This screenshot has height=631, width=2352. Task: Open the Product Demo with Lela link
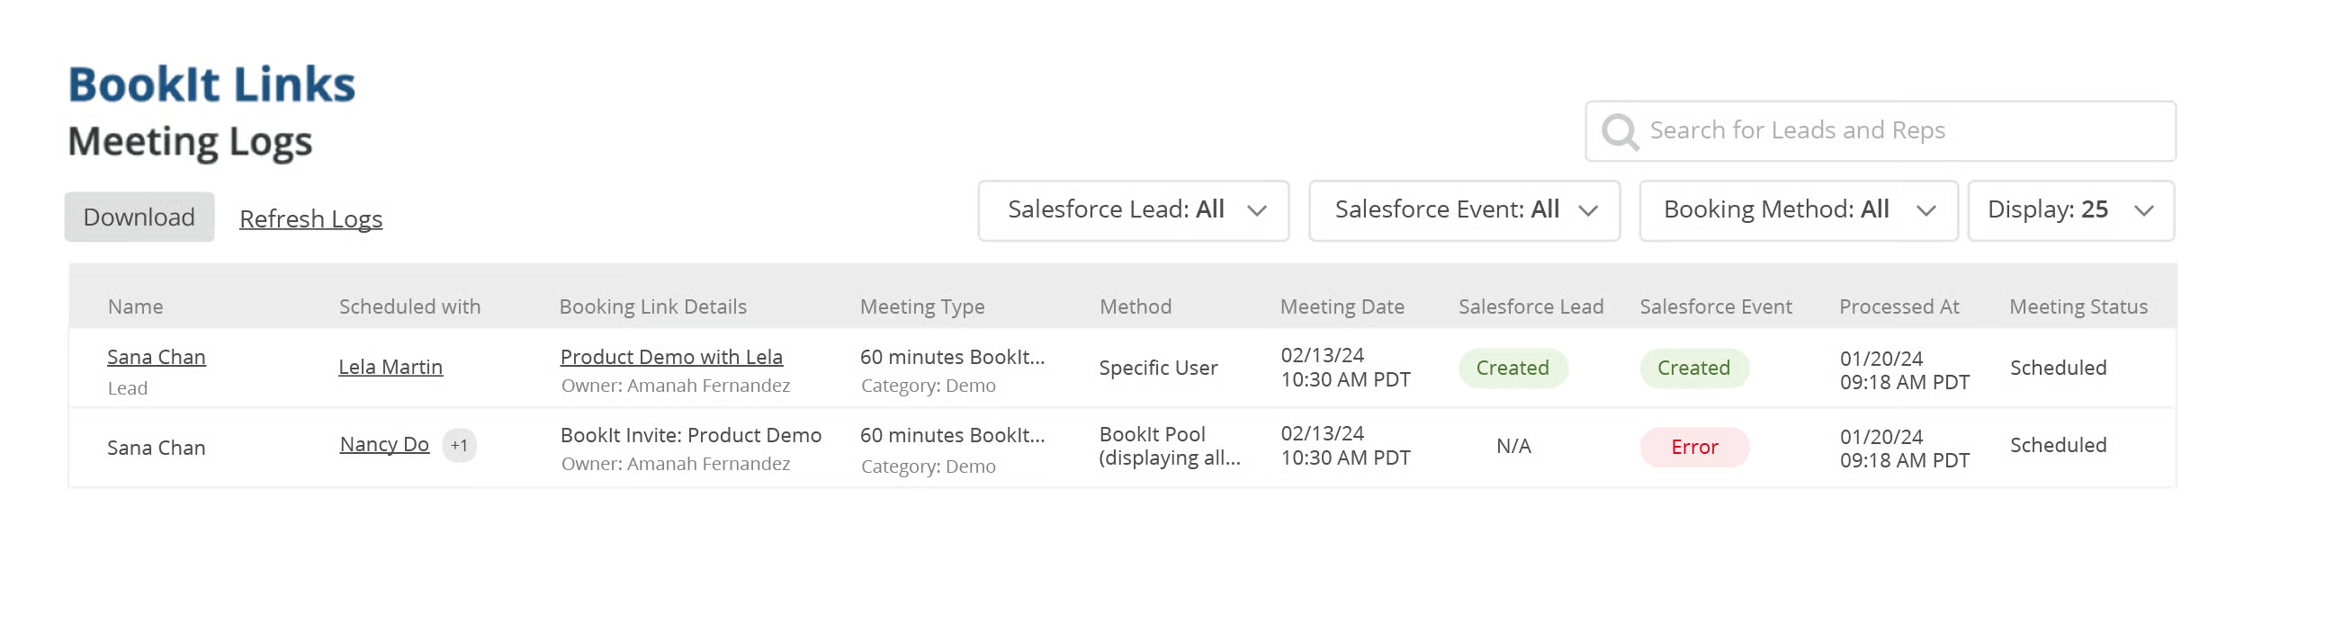pos(671,357)
